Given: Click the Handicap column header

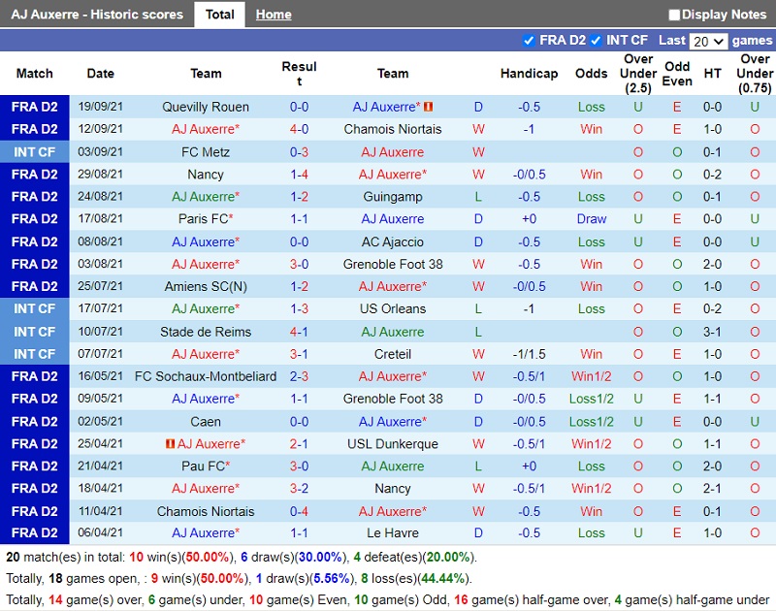Looking at the screenshot, I should (529, 74).
